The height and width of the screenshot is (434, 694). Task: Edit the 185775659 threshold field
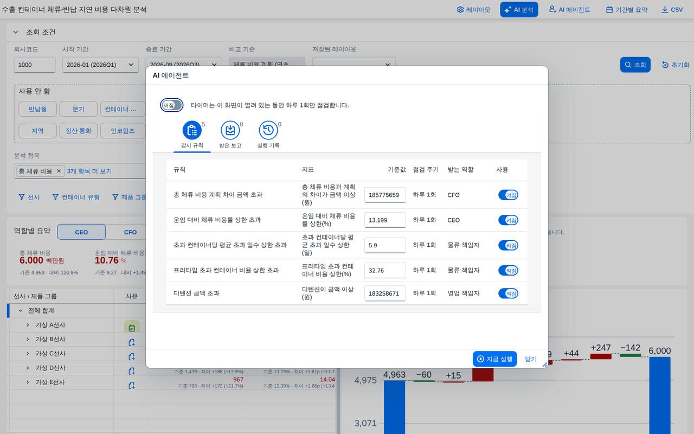click(x=385, y=195)
